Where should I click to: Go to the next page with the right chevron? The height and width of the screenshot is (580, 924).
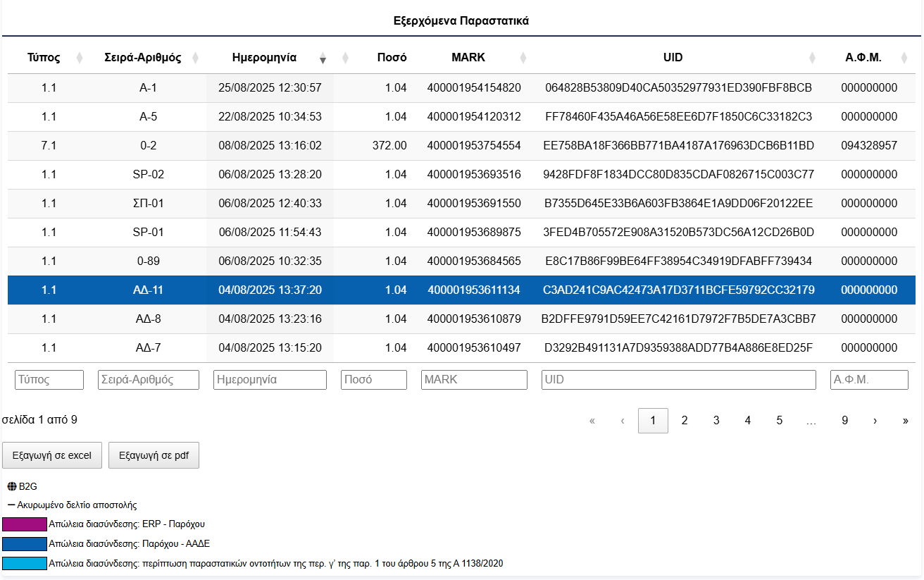875,420
